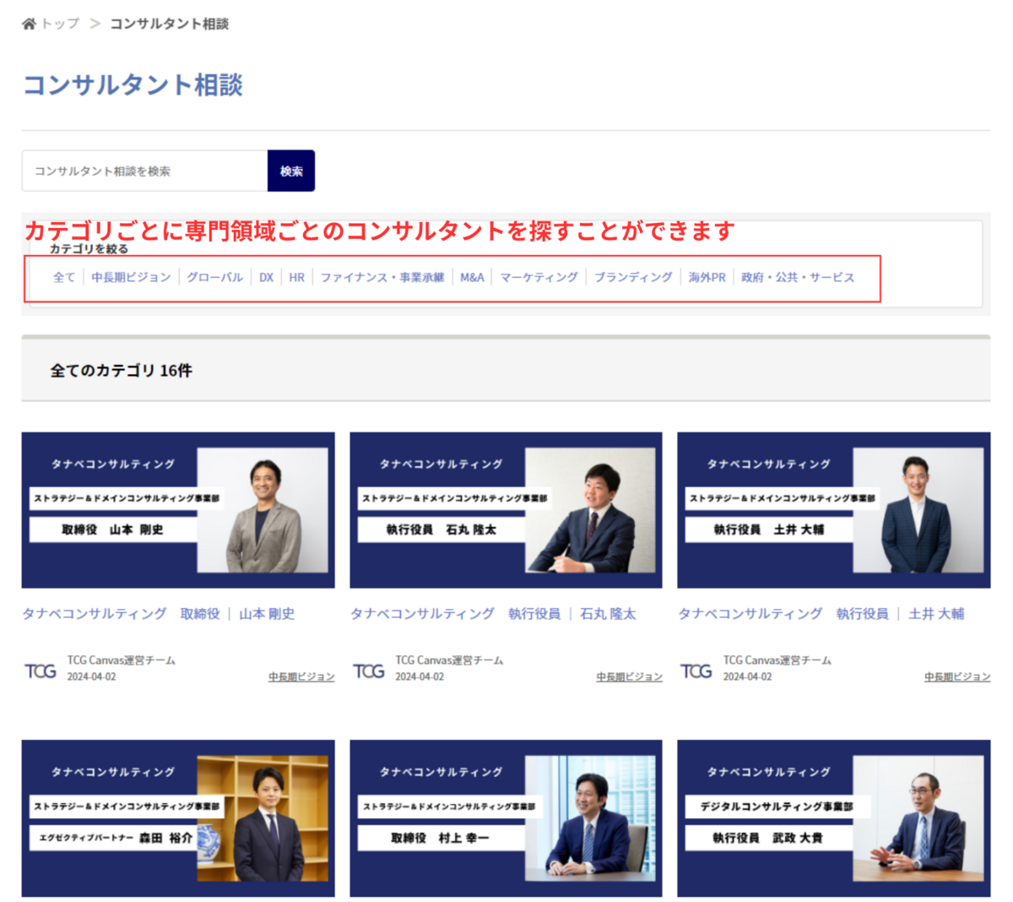
Task: Go to トップ breadcrumb link
Action: pos(61,24)
